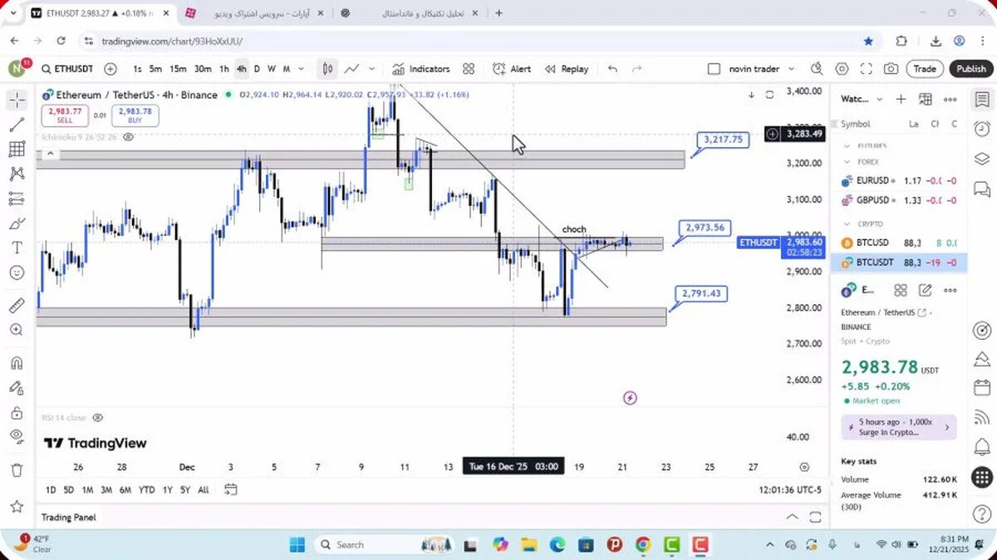The image size is (997, 560).
Task: Open the line chart style dropdown arrow
Action: click(x=371, y=69)
